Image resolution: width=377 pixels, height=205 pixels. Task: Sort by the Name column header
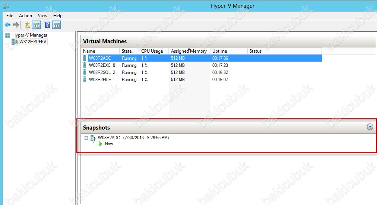click(101, 51)
